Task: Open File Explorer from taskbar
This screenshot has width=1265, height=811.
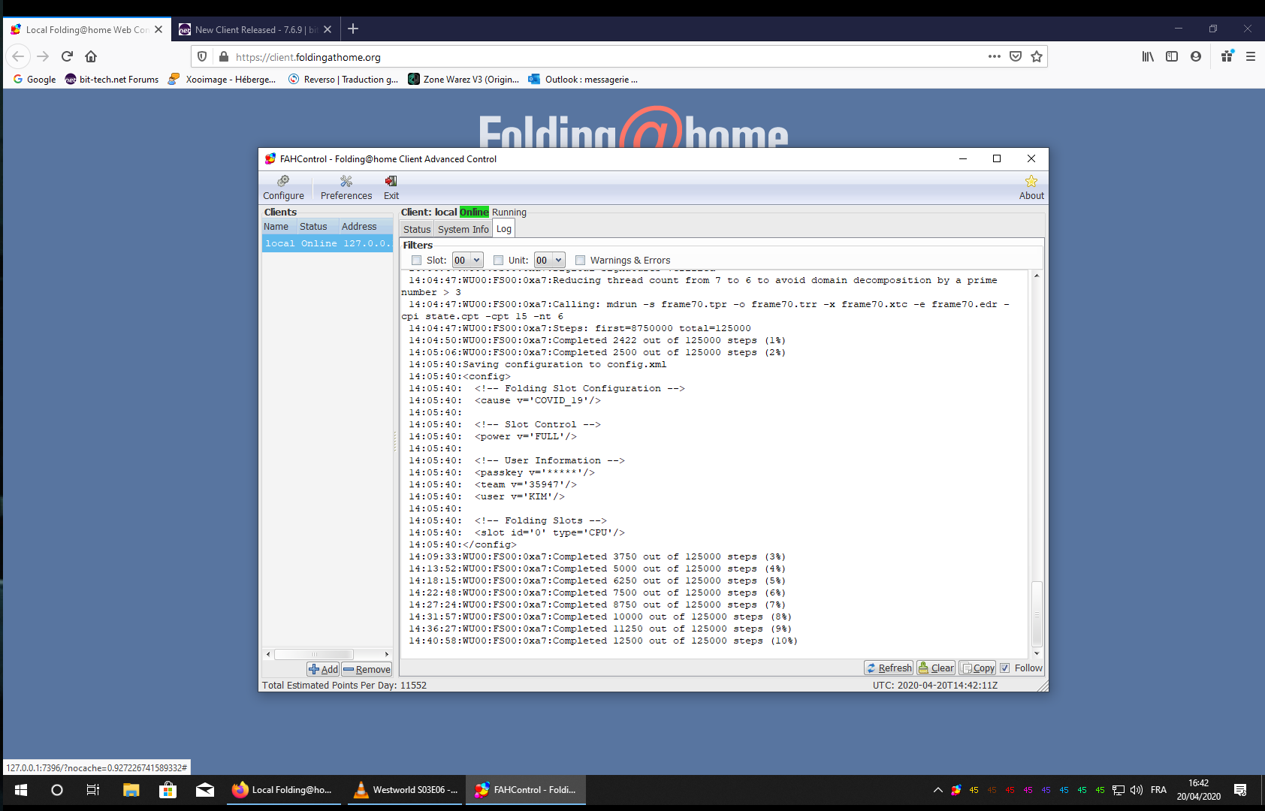Action: point(131,790)
